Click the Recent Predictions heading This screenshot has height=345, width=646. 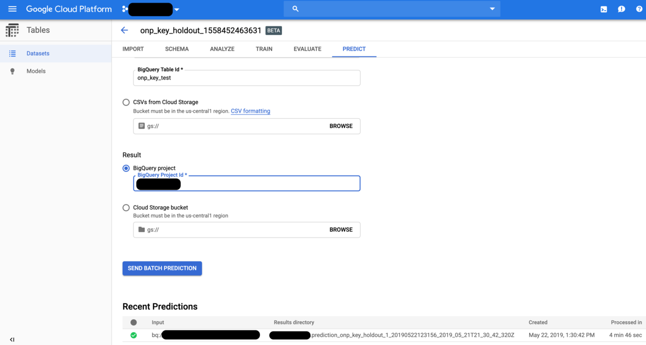[160, 306]
